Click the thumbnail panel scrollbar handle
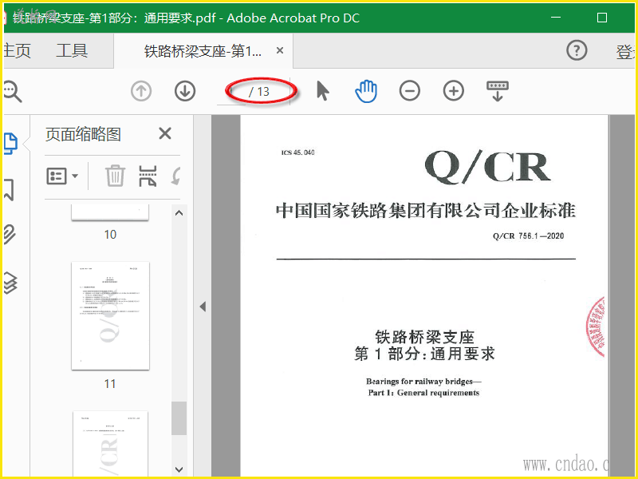This screenshot has height=479, width=638. click(179, 418)
